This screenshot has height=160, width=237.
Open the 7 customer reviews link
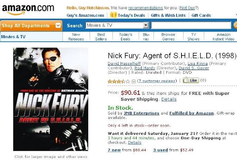157,80
